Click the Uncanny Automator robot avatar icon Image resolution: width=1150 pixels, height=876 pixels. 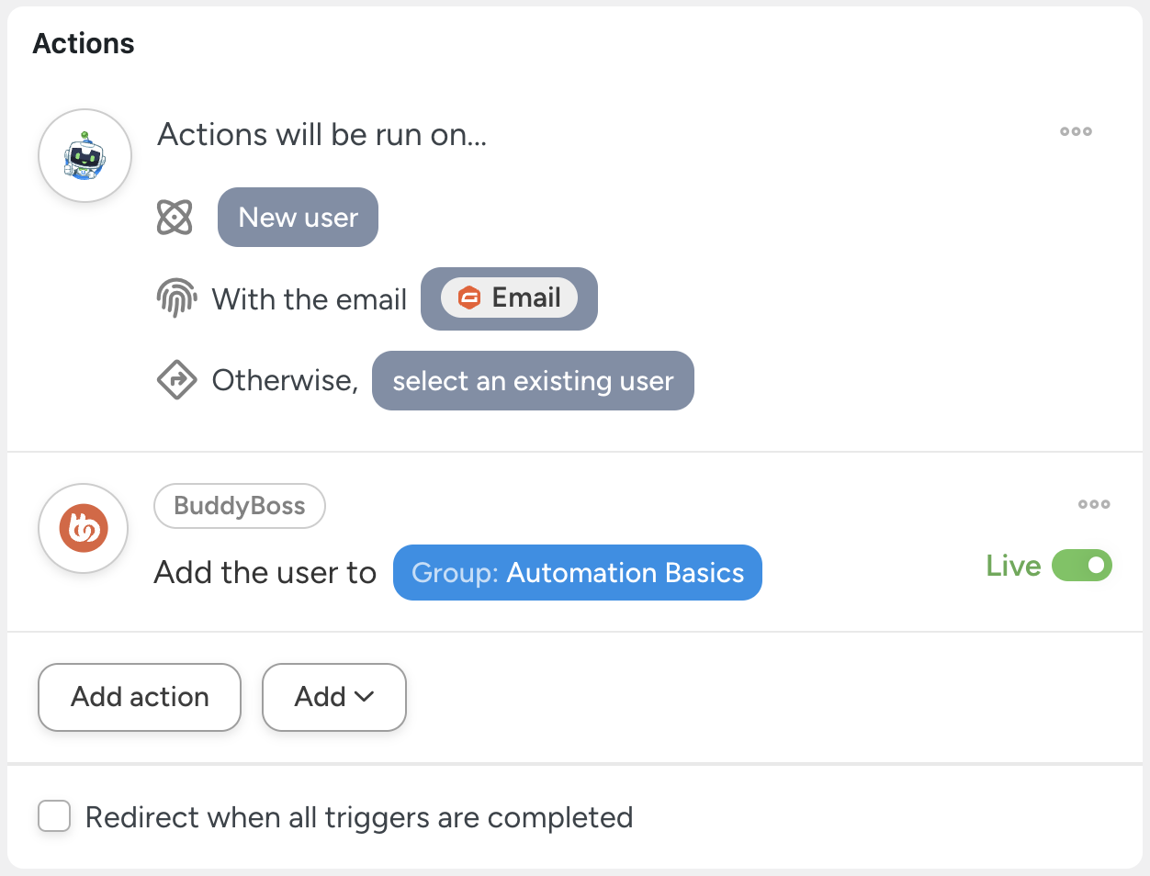85,156
